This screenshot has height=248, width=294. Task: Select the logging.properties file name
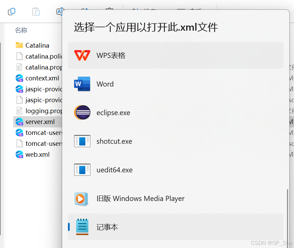44,111
